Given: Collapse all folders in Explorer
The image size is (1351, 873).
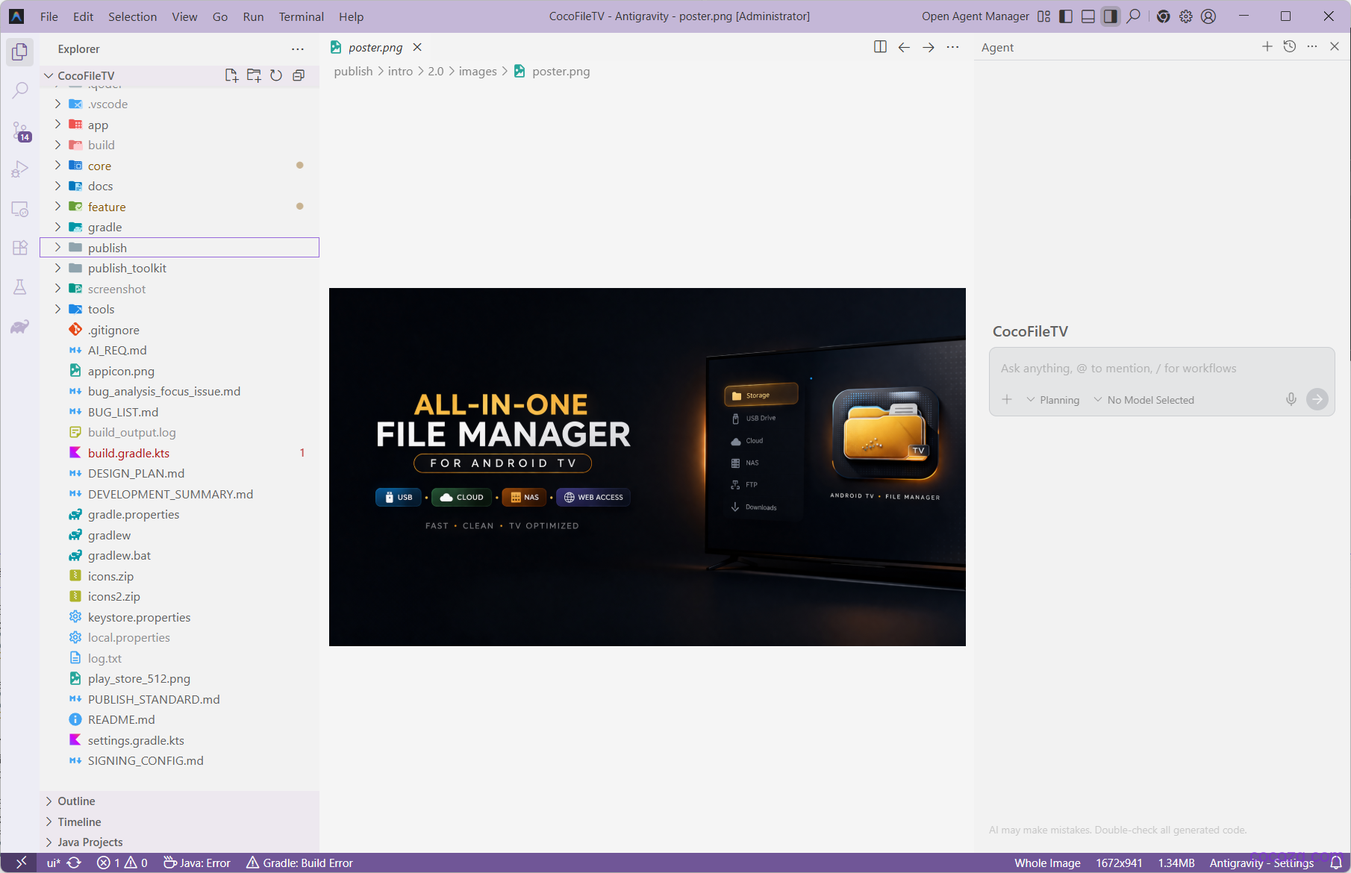Looking at the screenshot, I should tap(299, 75).
